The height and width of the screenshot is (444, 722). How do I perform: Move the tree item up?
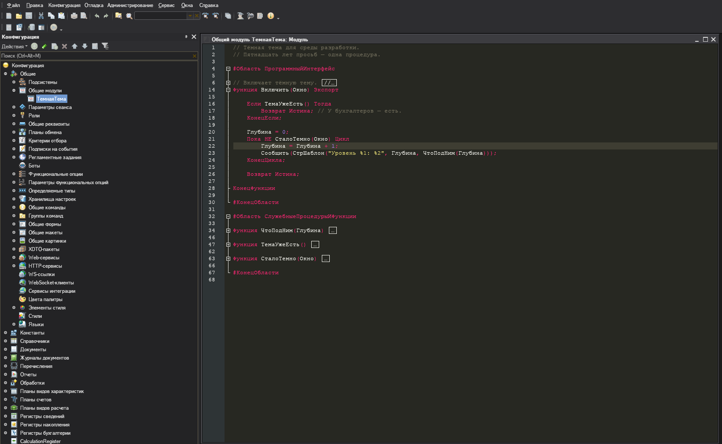(x=74, y=46)
